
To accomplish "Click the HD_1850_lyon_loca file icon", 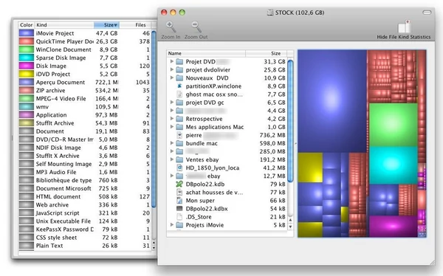I will click(179, 168).
